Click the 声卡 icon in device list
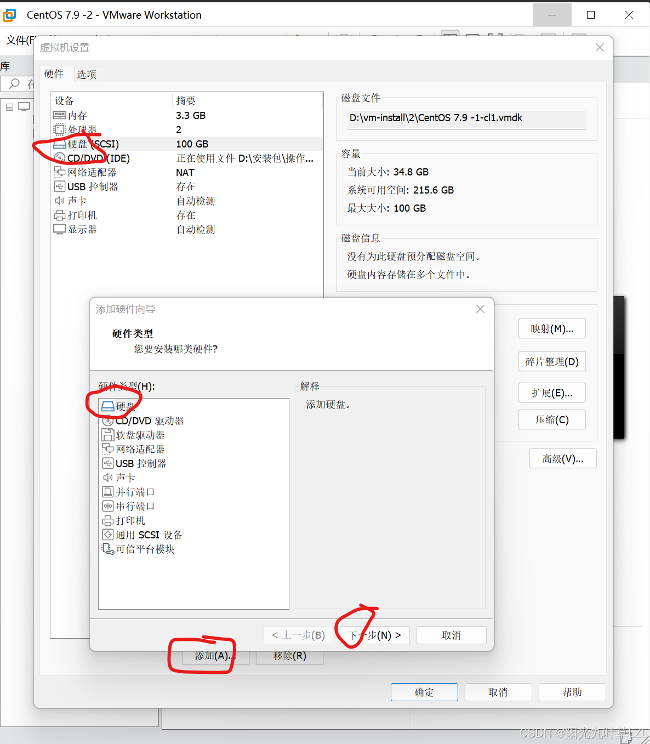The width and height of the screenshot is (650, 744). tap(60, 201)
